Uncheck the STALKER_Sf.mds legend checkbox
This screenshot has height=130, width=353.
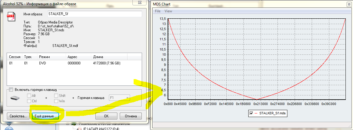click(251, 113)
